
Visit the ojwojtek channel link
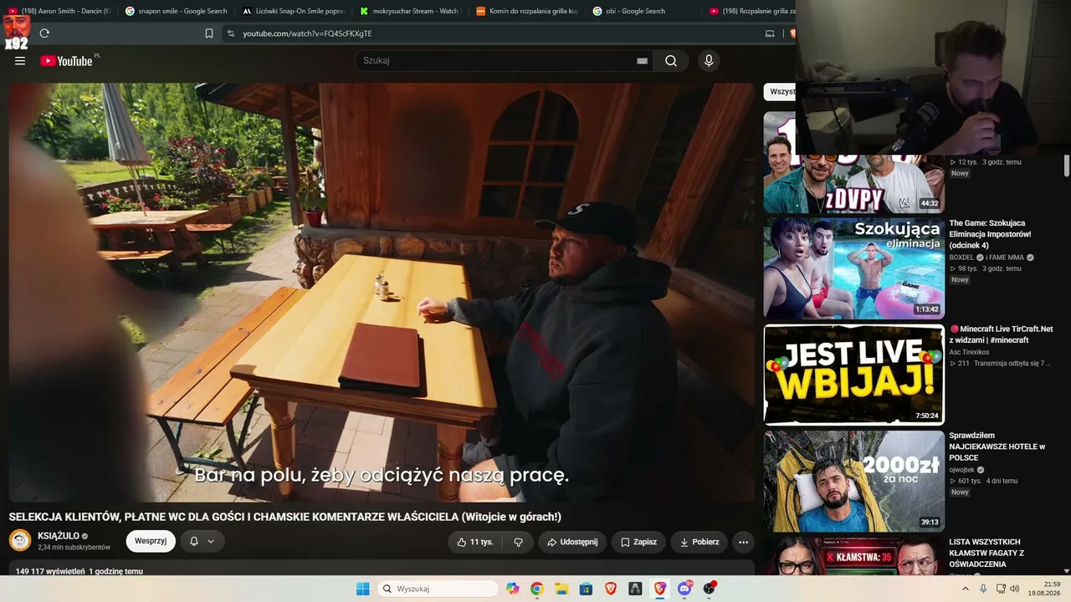coord(961,470)
